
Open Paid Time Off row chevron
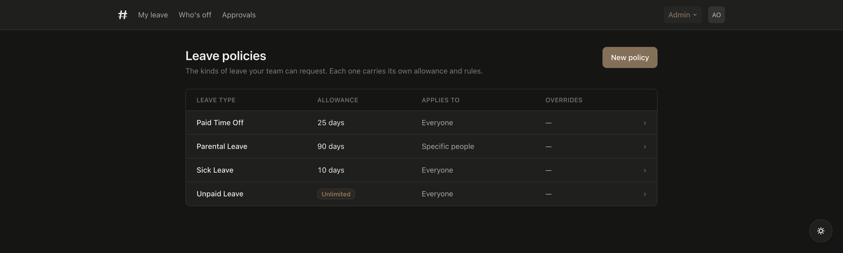645,123
